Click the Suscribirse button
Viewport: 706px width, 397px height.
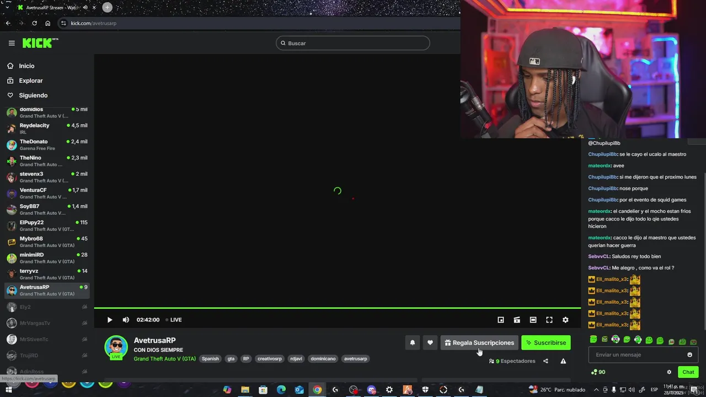coord(546,342)
